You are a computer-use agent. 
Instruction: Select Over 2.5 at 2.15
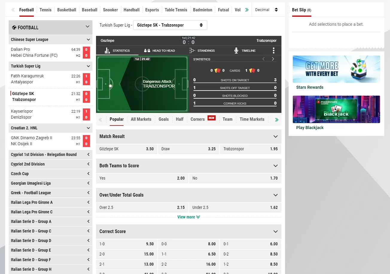(x=142, y=207)
